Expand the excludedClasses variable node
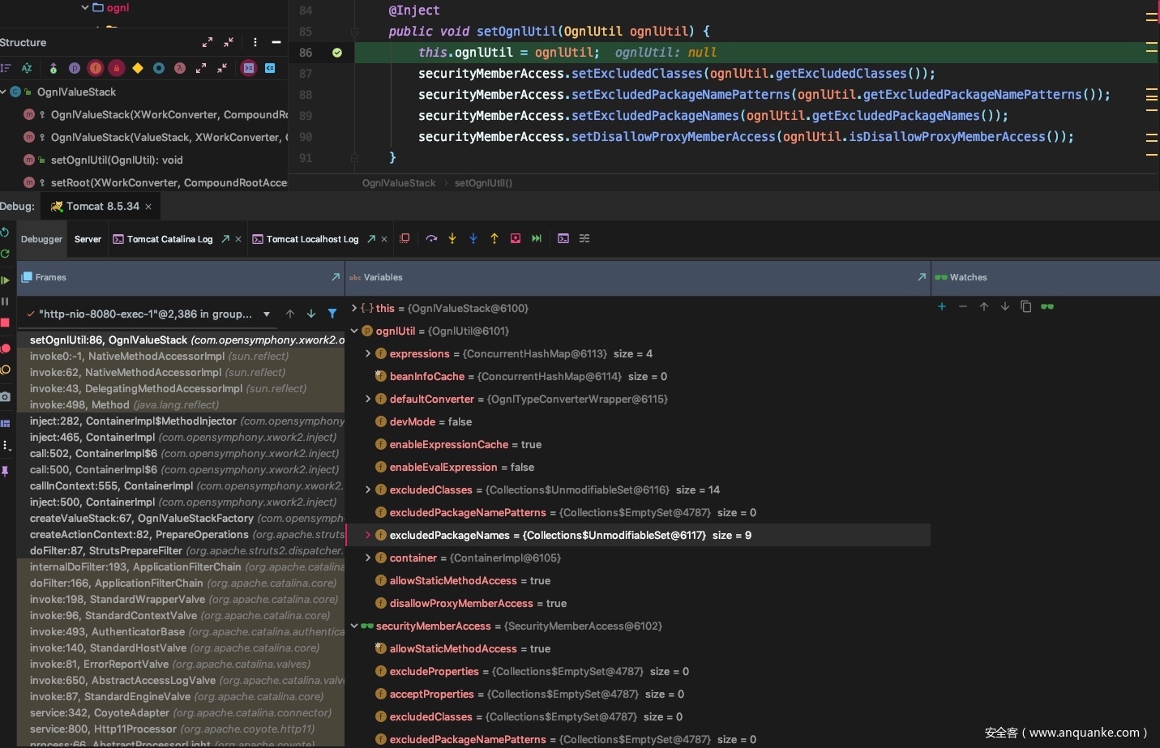The height and width of the screenshot is (748, 1160). click(368, 489)
